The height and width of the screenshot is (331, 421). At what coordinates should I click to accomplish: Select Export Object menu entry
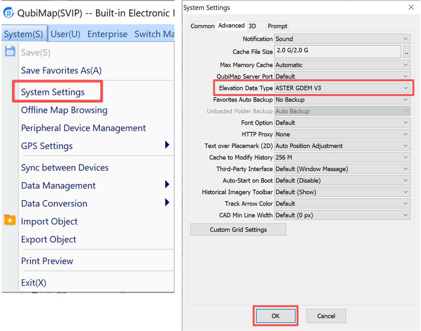[x=49, y=239]
